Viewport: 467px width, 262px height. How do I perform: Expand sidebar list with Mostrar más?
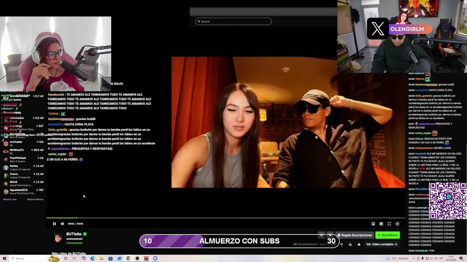click(10, 199)
